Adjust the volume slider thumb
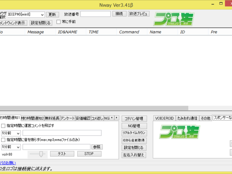 [41, 154]
